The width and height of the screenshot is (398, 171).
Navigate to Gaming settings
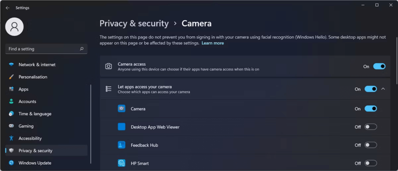click(x=46, y=126)
